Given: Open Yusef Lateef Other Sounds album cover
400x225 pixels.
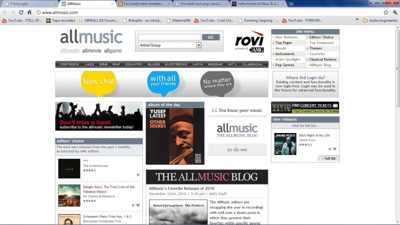Looking at the screenshot, I should click(x=175, y=136).
